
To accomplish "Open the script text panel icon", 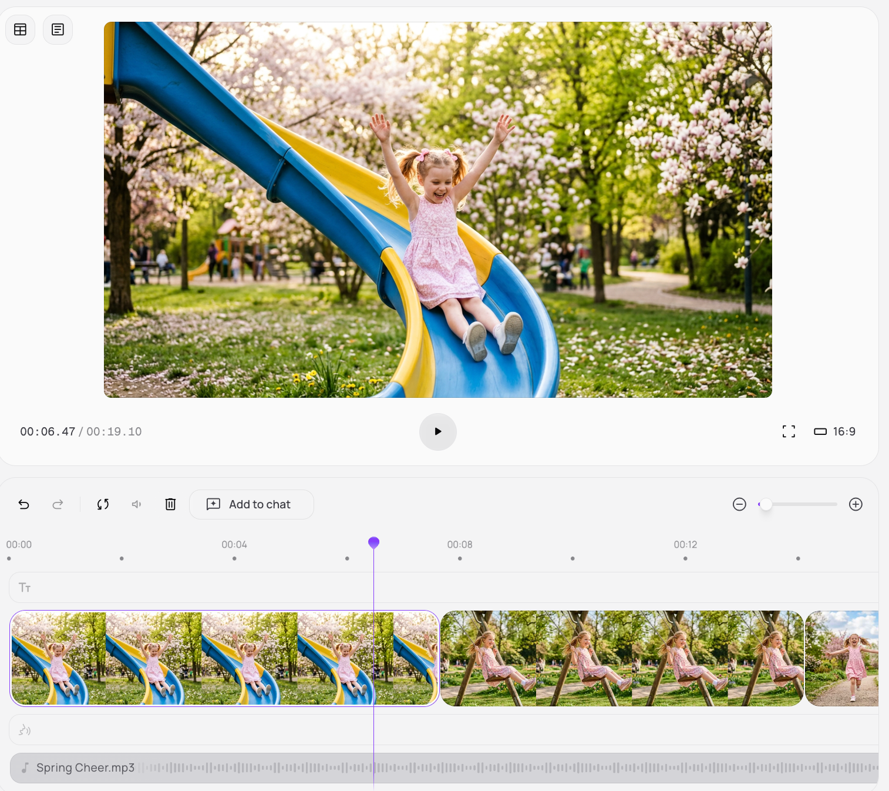I will click(x=58, y=29).
